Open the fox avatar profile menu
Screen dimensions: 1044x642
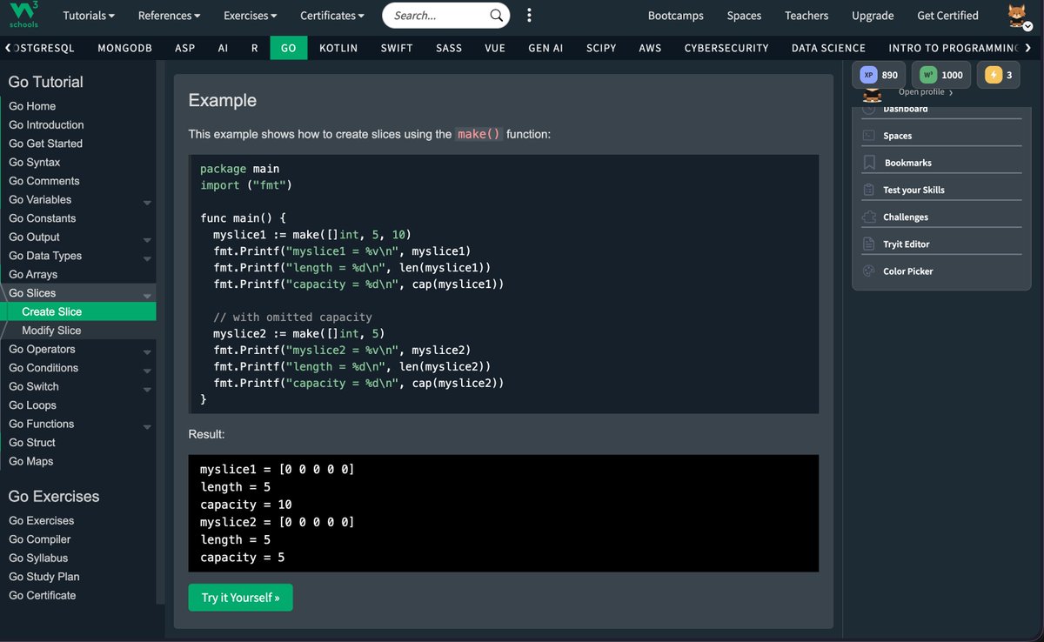[1018, 16]
